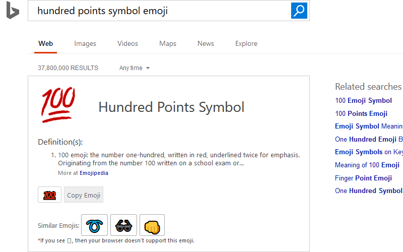
Task: Open related search One Hundred Symbol
Action: point(369,191)
